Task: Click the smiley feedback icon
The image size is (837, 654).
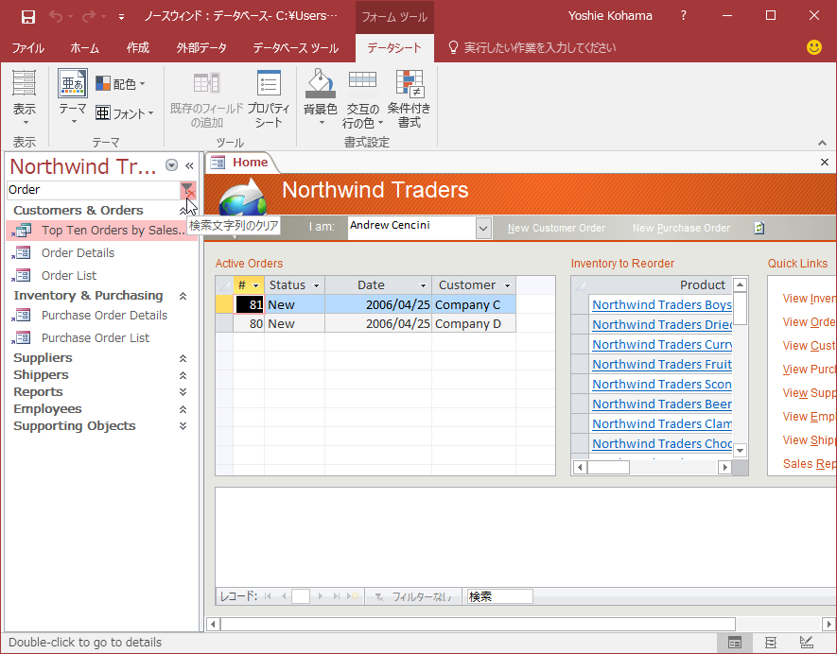Action: point(814,47)
